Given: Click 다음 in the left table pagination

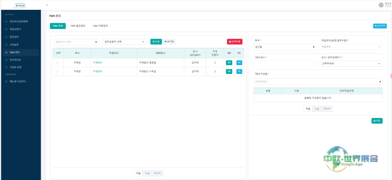Looking at the screenshot, I should 147,173.
